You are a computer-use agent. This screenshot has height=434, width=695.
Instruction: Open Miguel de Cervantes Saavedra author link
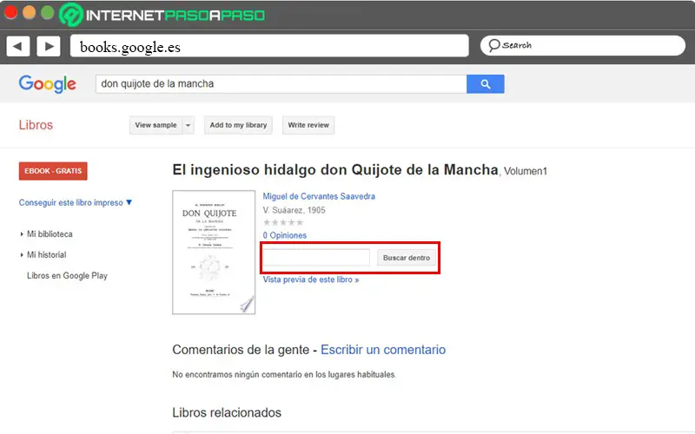[x=319, y=196]
